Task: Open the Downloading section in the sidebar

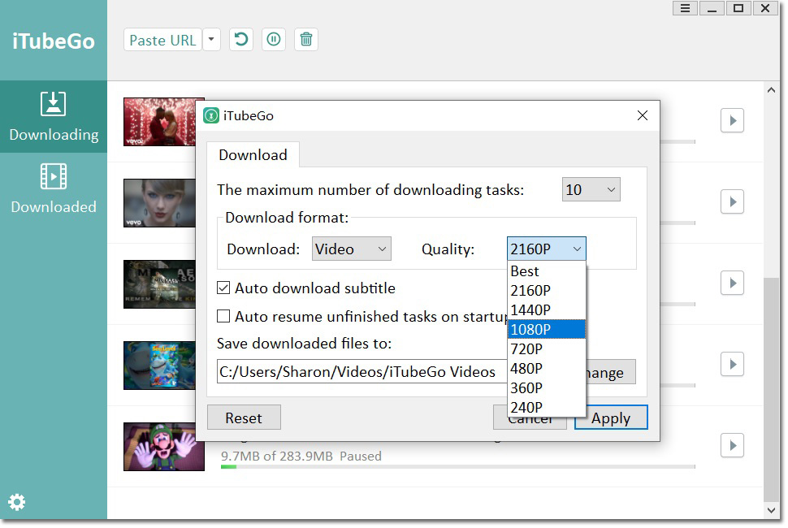Action: pyautogui.click(x=54, y=116)
